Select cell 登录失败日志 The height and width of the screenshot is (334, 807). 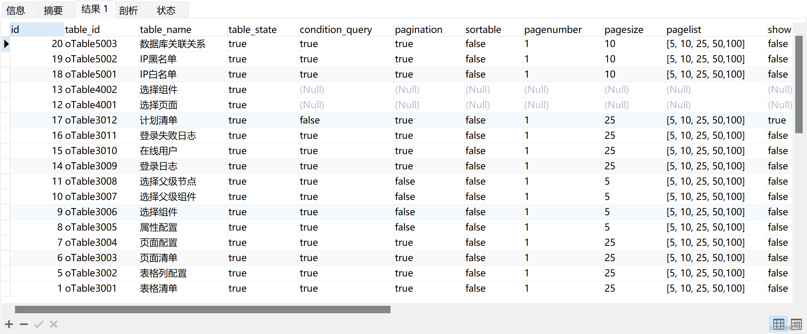coord(183,135)
